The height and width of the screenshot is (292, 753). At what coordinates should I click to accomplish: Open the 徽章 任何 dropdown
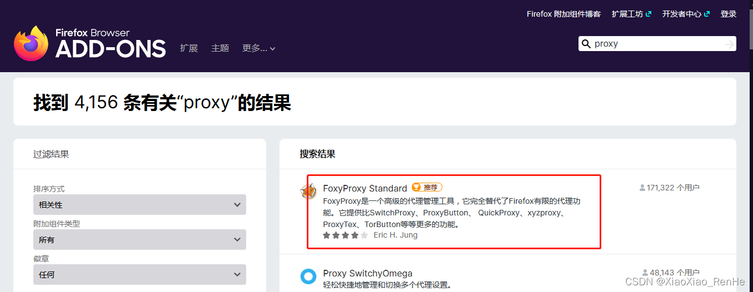139,274
